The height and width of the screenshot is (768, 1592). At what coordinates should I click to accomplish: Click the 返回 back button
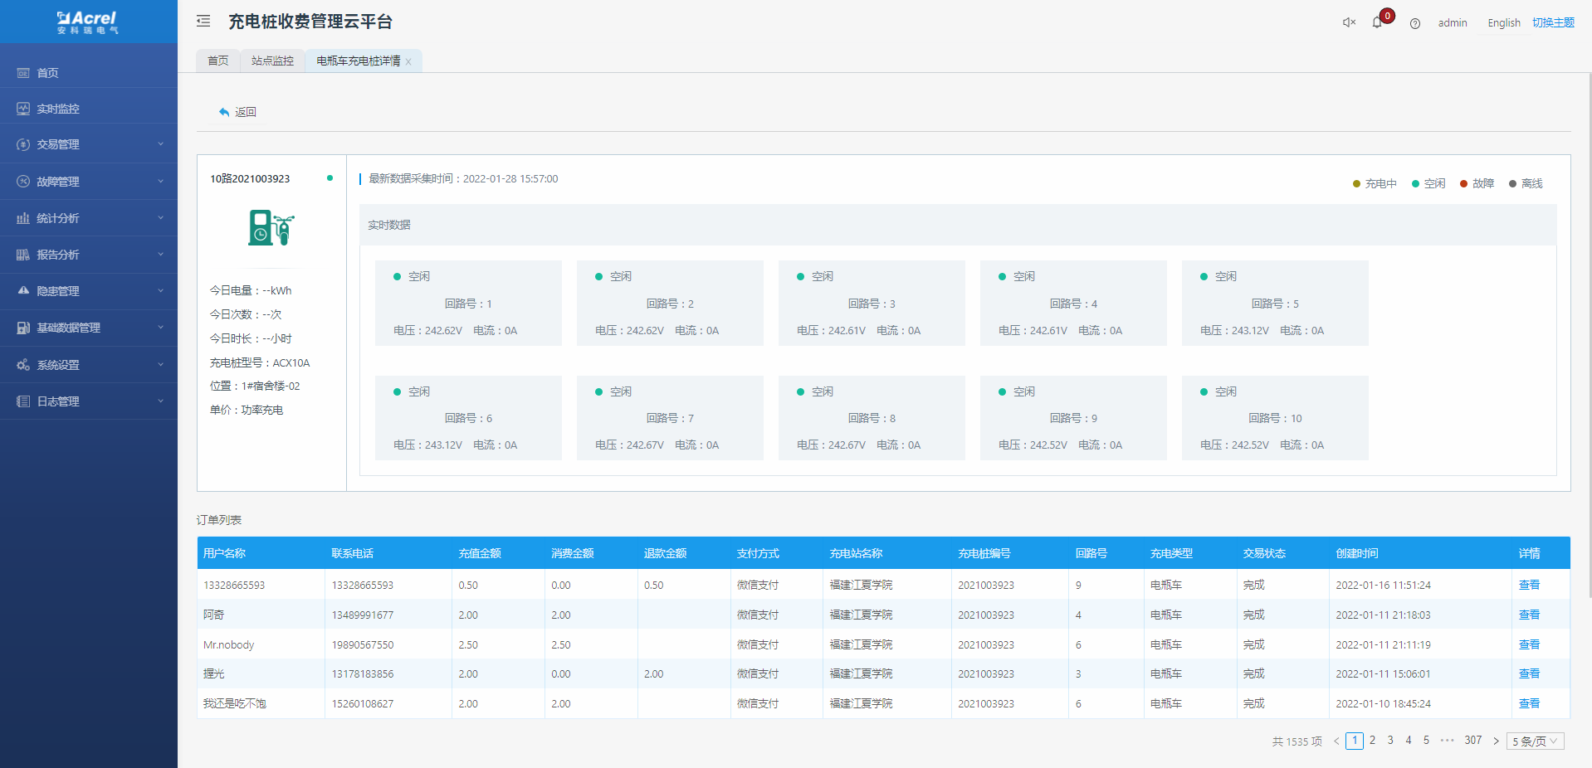pyautogui.click(x=237, y=112)
